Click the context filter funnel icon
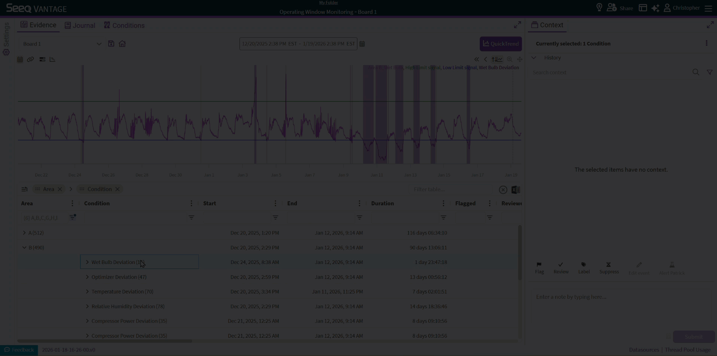This screenshot has width=717, height=356. pyautogui.click(x=710, y=73)
